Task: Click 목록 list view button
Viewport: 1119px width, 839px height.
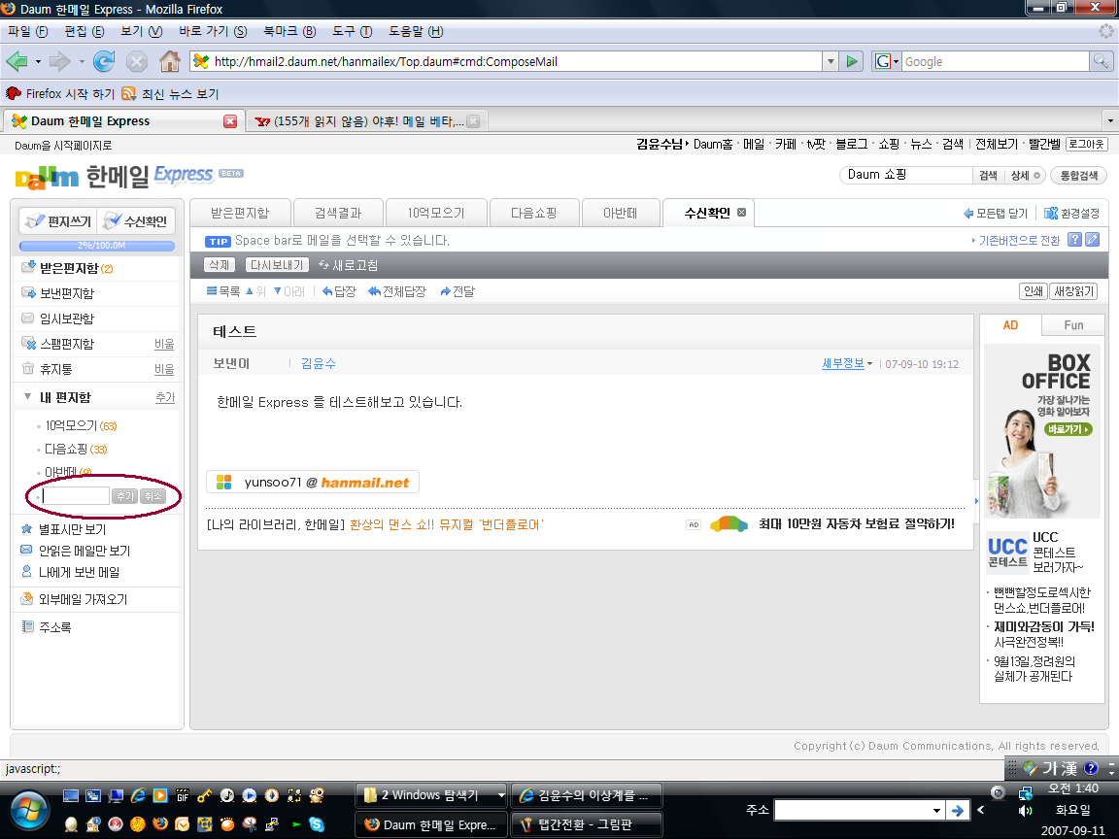Action: coord(223,291)
